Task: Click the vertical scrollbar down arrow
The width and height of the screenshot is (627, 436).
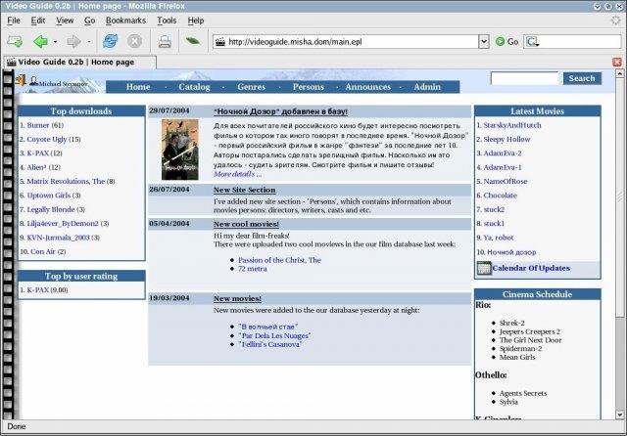Action: 619,414
